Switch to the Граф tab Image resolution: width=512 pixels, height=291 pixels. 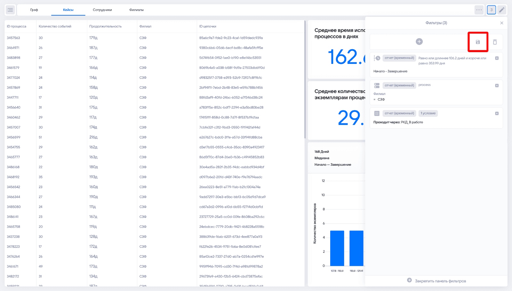tap(34, 10)
